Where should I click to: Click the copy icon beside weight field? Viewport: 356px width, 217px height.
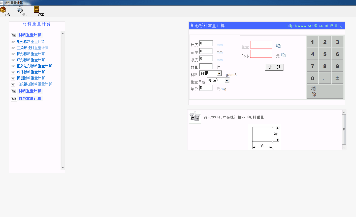click(278, 46)
